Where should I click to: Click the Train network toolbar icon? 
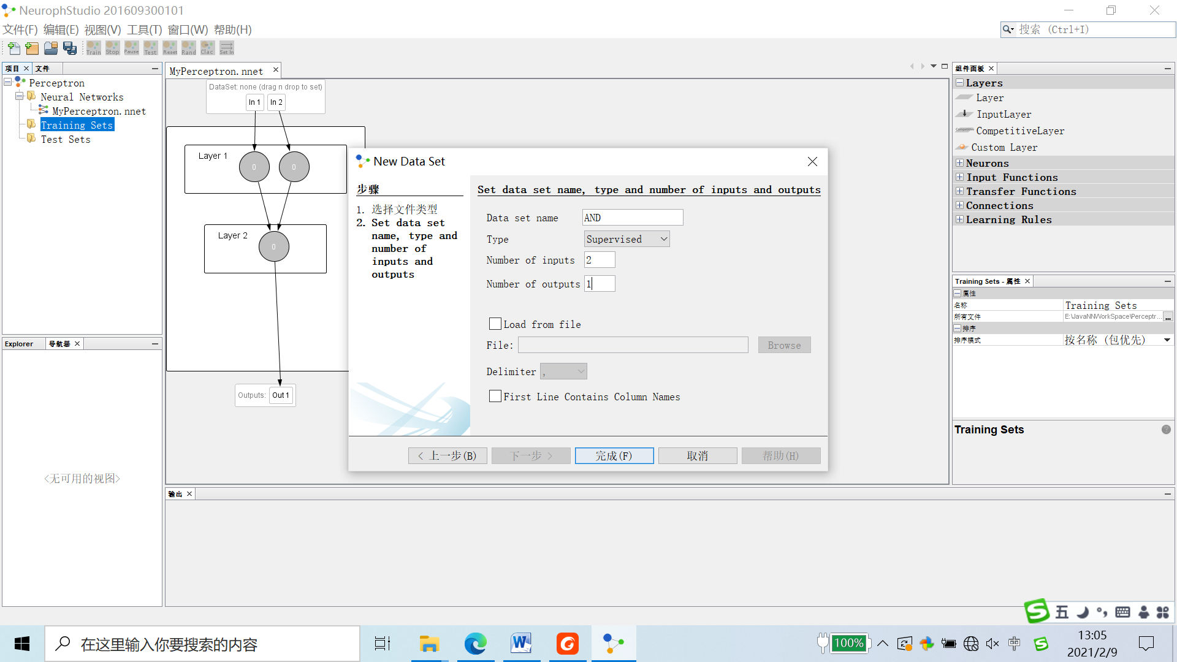coord(93,48)
